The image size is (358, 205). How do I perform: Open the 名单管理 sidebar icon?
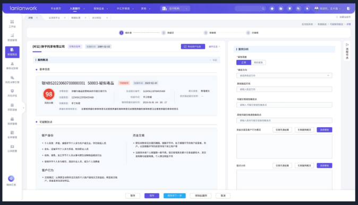coord(12,132)
